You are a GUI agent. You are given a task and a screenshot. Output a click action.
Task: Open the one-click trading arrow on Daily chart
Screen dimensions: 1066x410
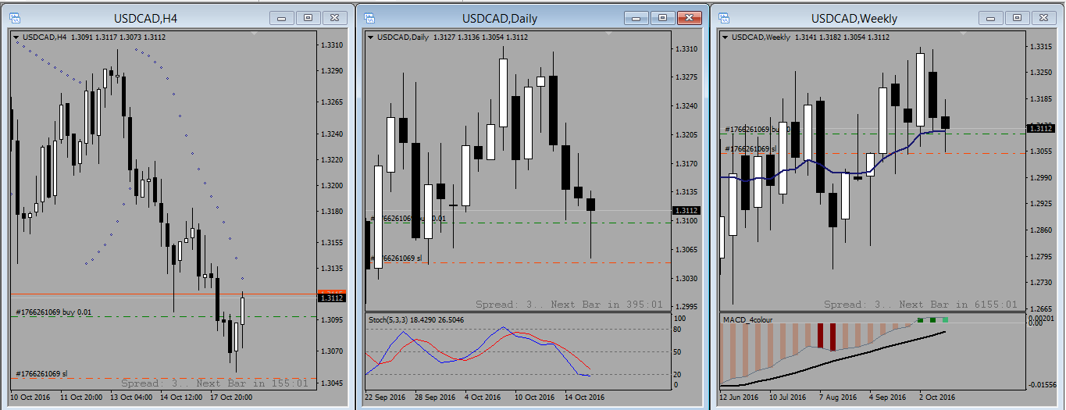point(370,37)
